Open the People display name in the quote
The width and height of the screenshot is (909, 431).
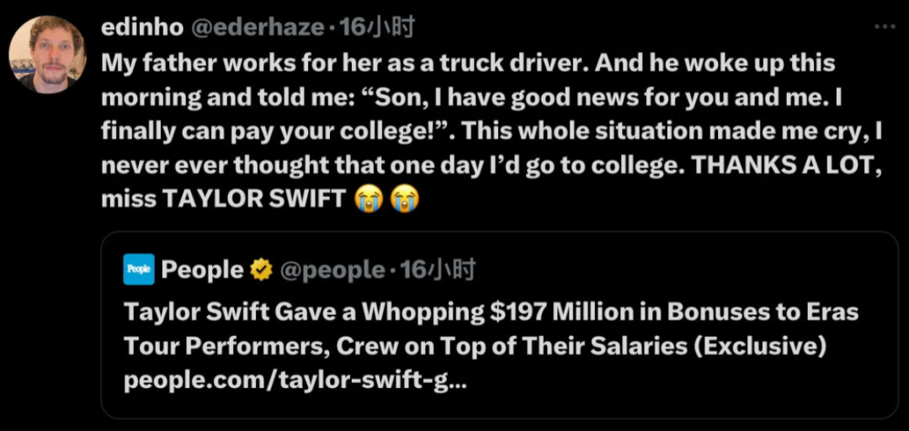click(202, 269)
